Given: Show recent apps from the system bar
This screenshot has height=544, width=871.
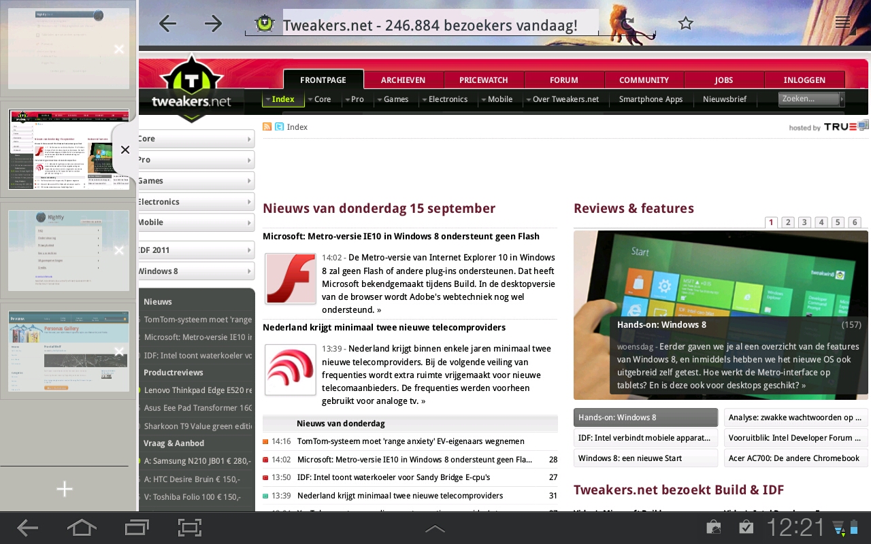Looking at the screenshot, I should [137, 528].
